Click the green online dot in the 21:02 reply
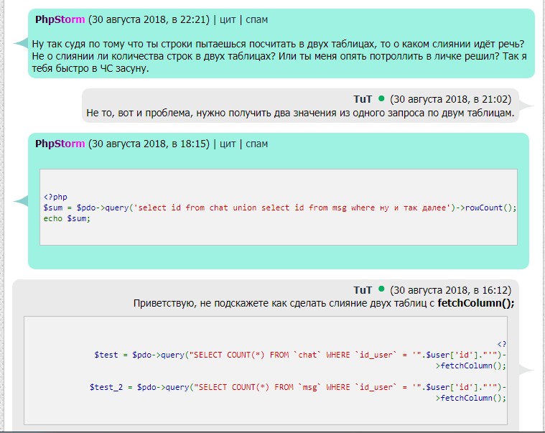545x433 pixels. pos(381,98)
